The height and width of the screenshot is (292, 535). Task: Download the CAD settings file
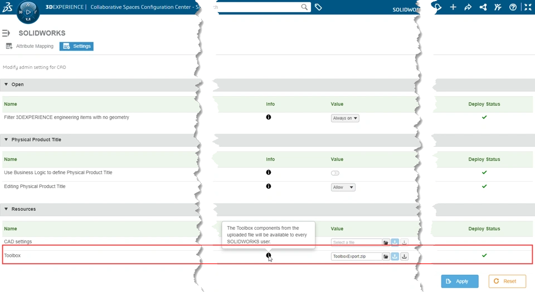[405, 242]
